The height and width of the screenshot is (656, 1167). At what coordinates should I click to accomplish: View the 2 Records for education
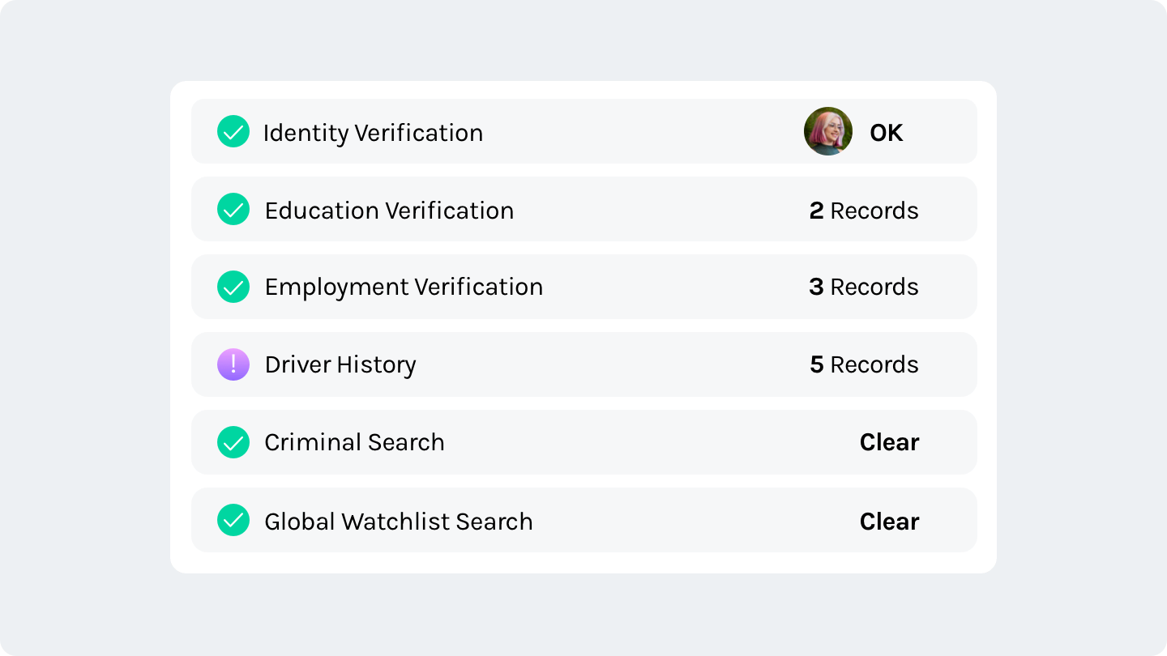864,211
